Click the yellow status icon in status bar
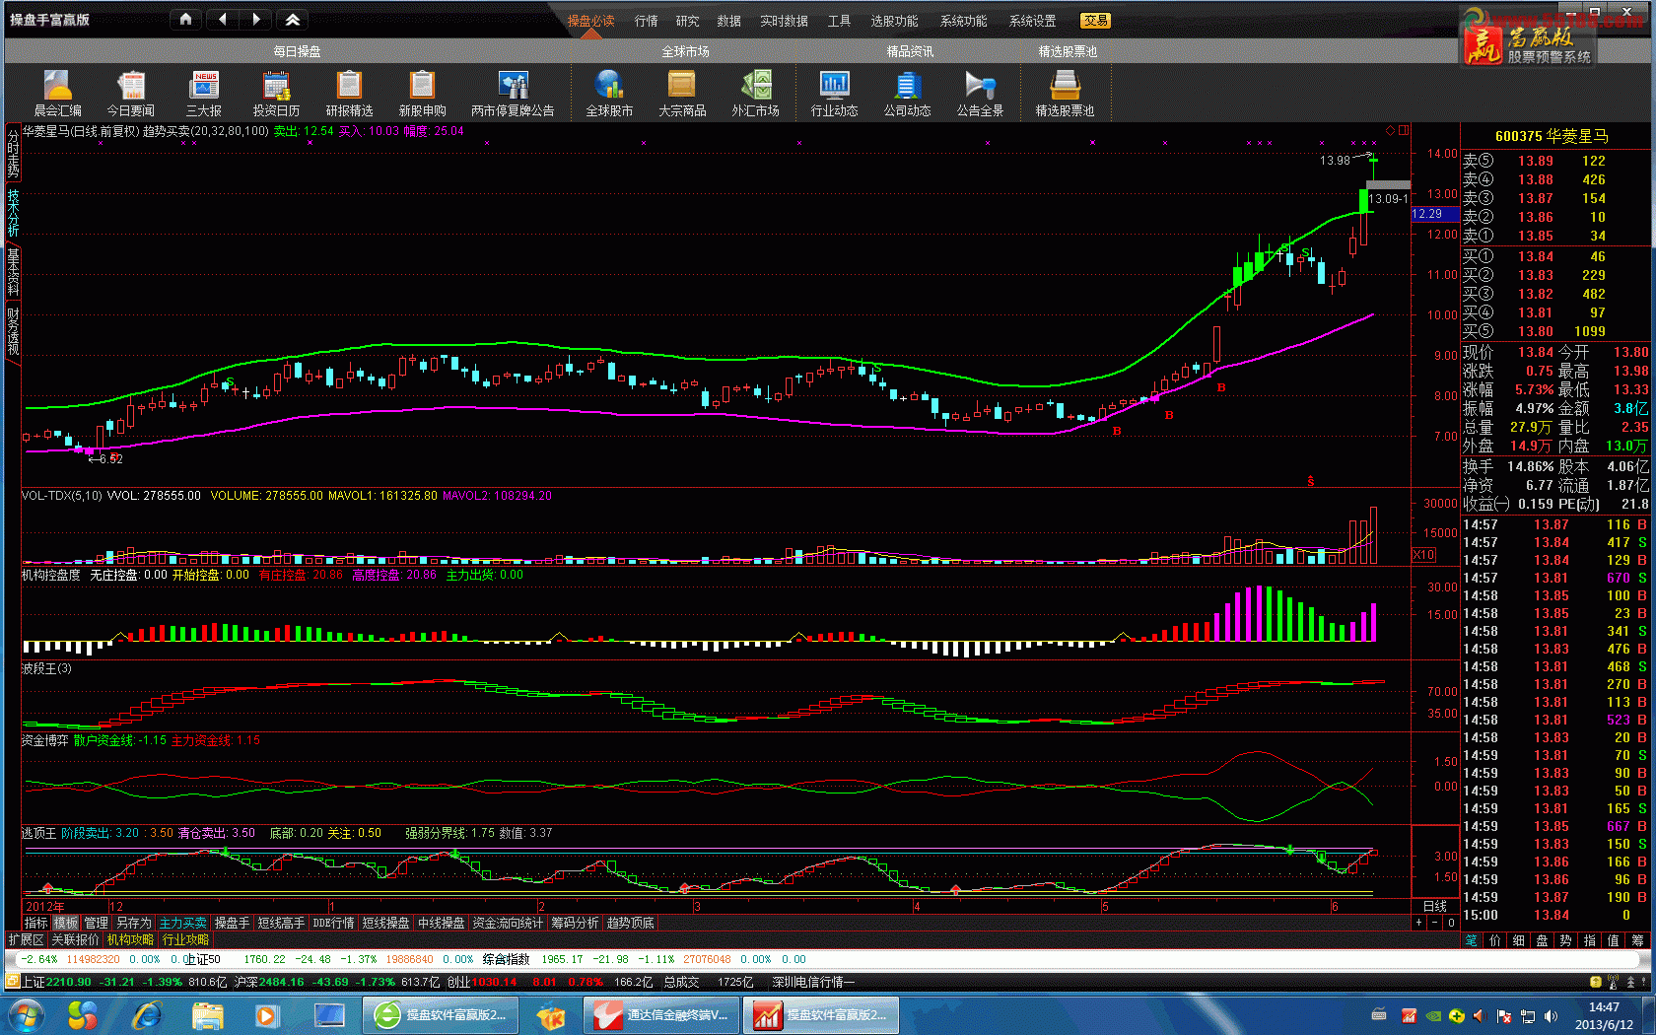 (x=1595, y=982)
